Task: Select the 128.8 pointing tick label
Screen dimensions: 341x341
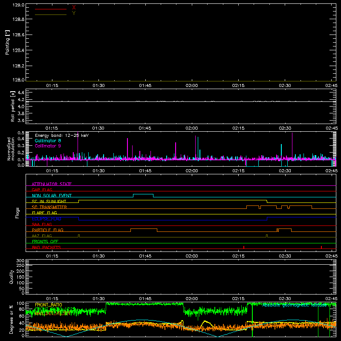Action: click(18, 19)
